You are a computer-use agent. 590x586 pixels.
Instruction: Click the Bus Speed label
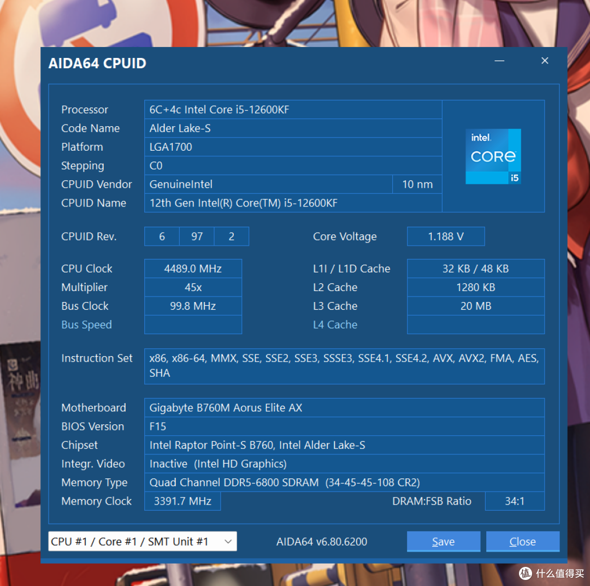click(86, 324)
